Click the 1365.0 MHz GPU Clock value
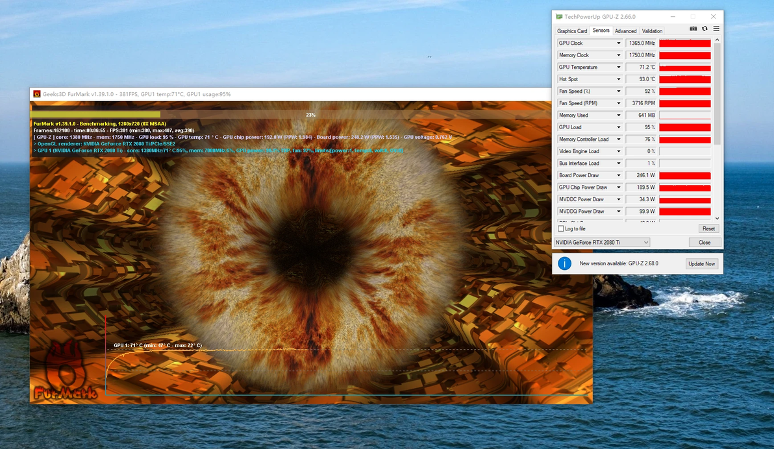 [x=642, y=43]
